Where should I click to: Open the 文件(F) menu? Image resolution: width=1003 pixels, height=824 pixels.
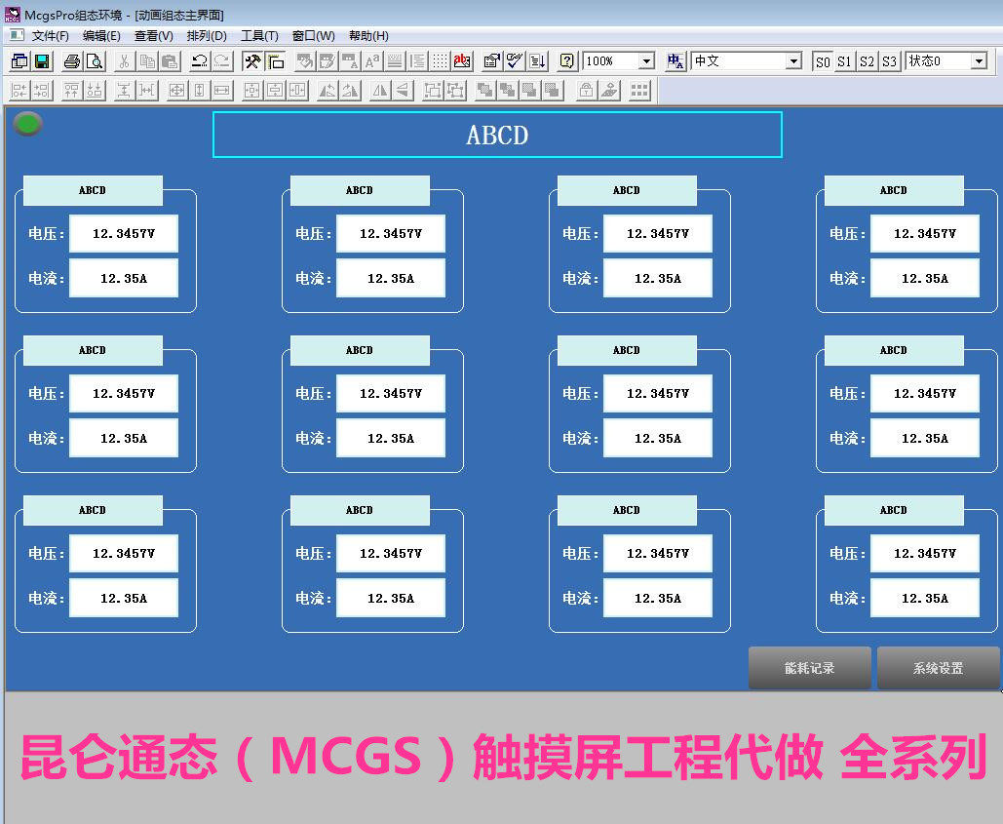(50, 36)
